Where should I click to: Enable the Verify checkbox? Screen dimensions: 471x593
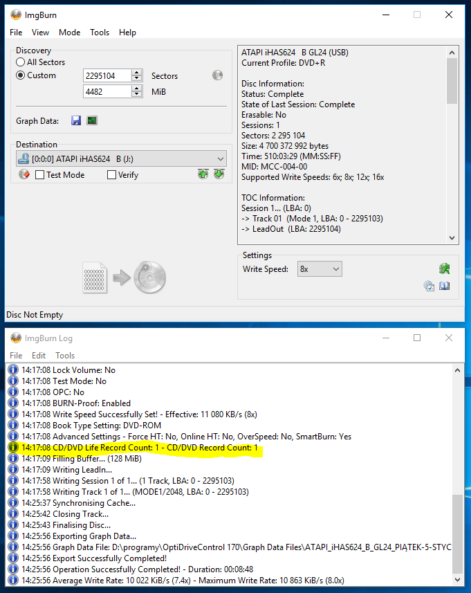coord(111,175)
